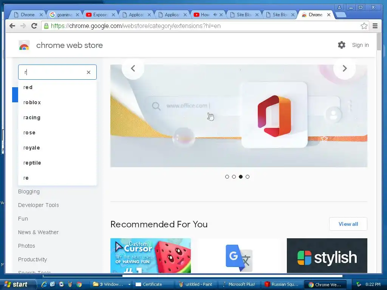Open the Google Translate extension thumbnail
The height and width of the screenshot is (290, 387).
pyautogui.click(x=239, y=256)
